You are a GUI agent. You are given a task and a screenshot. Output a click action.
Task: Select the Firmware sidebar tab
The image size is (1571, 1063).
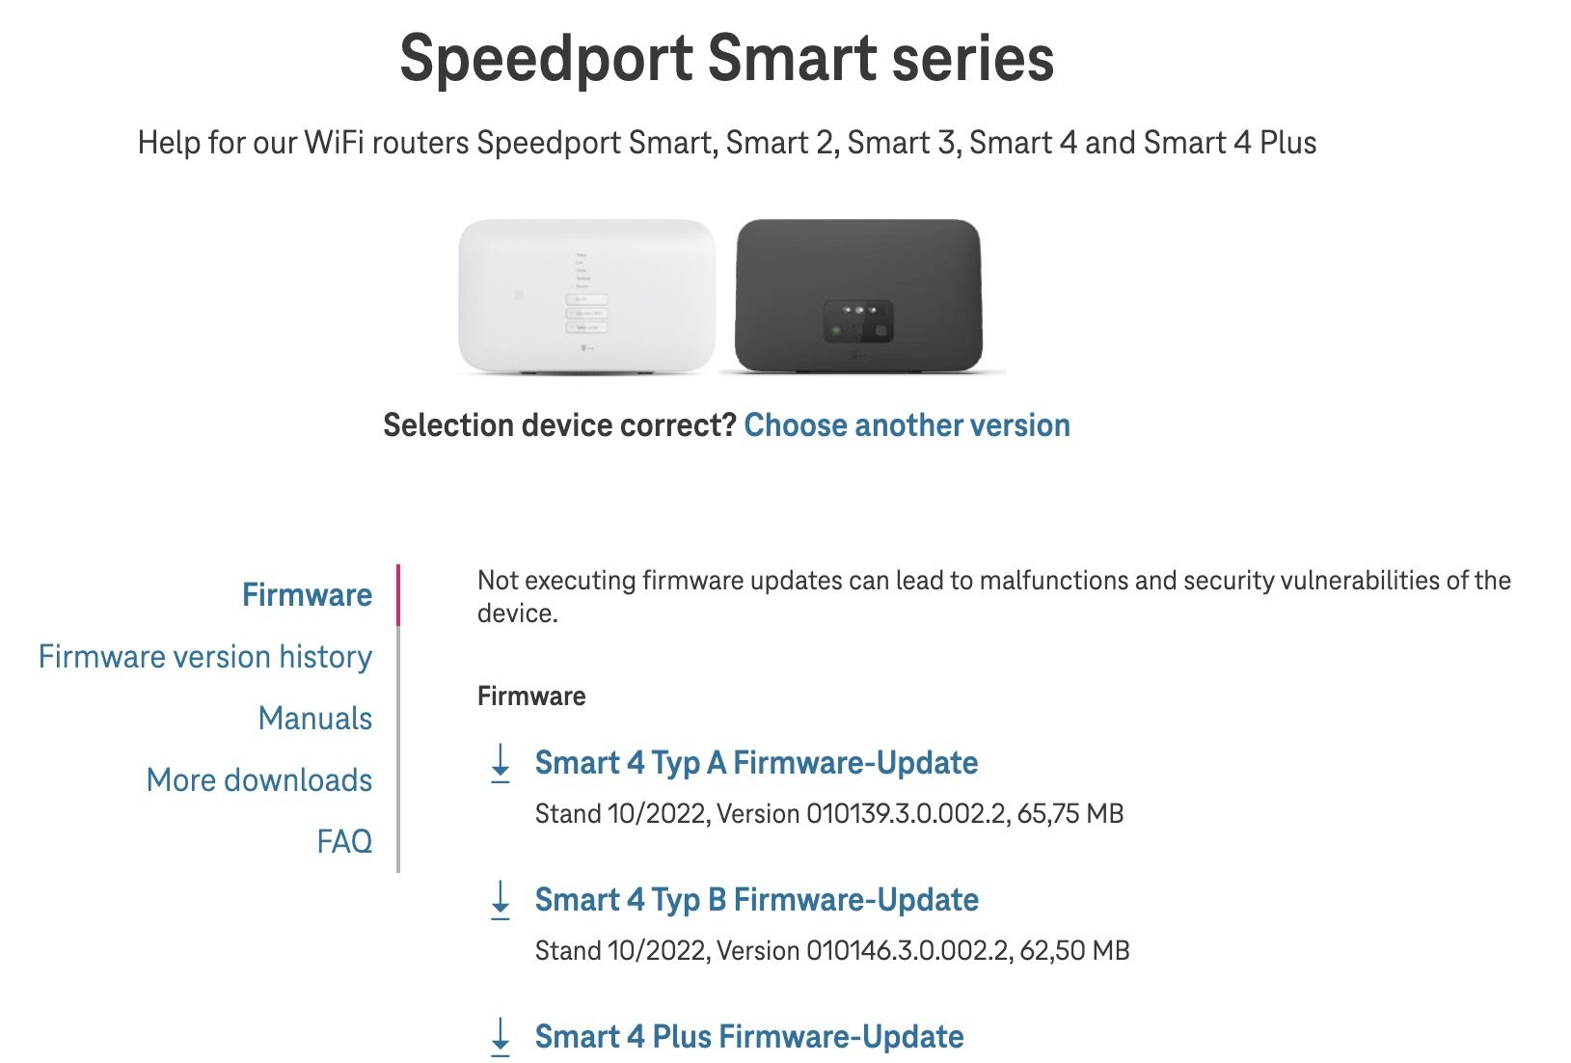[307, 595]
